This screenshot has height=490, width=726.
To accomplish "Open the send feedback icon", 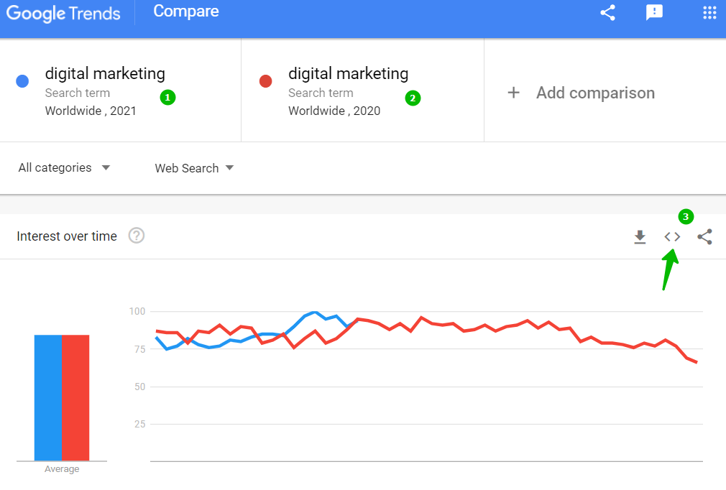I will click(654, 13).
